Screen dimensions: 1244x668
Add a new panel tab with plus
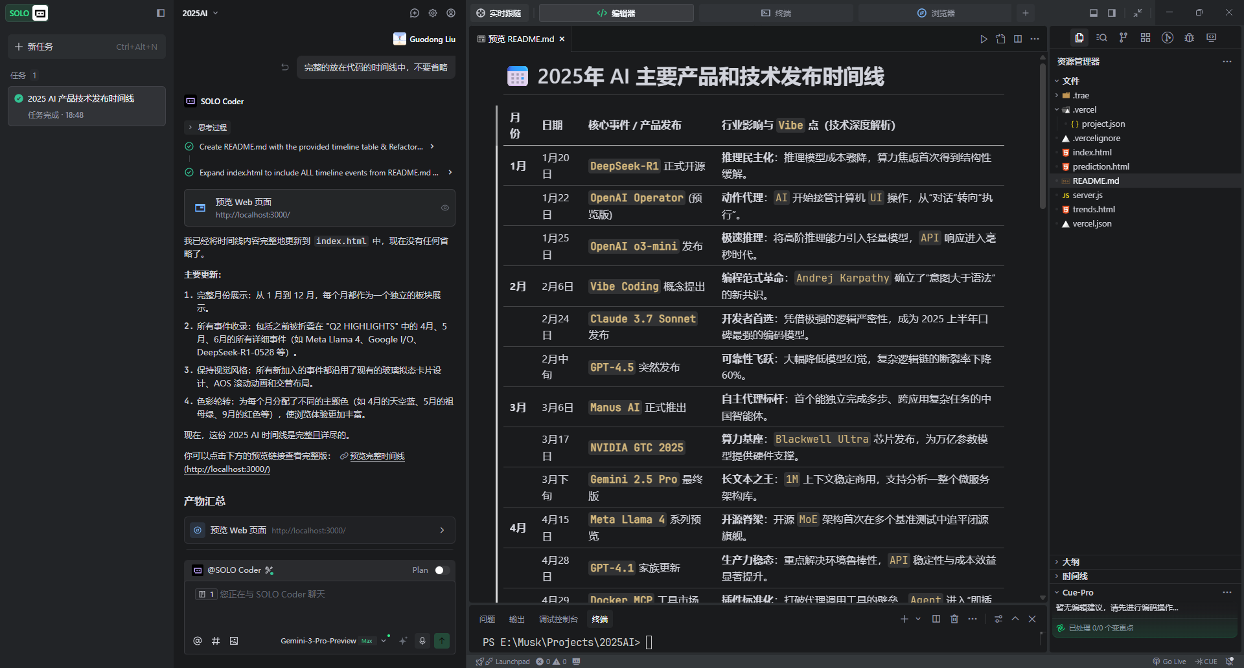[1025, 13]
